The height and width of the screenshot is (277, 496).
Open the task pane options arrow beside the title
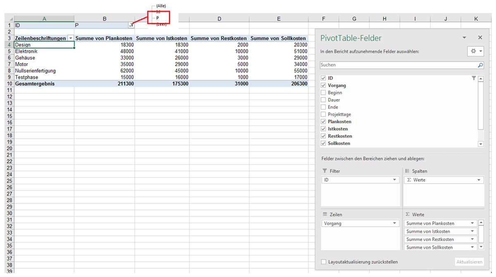(x=464, y=38)
